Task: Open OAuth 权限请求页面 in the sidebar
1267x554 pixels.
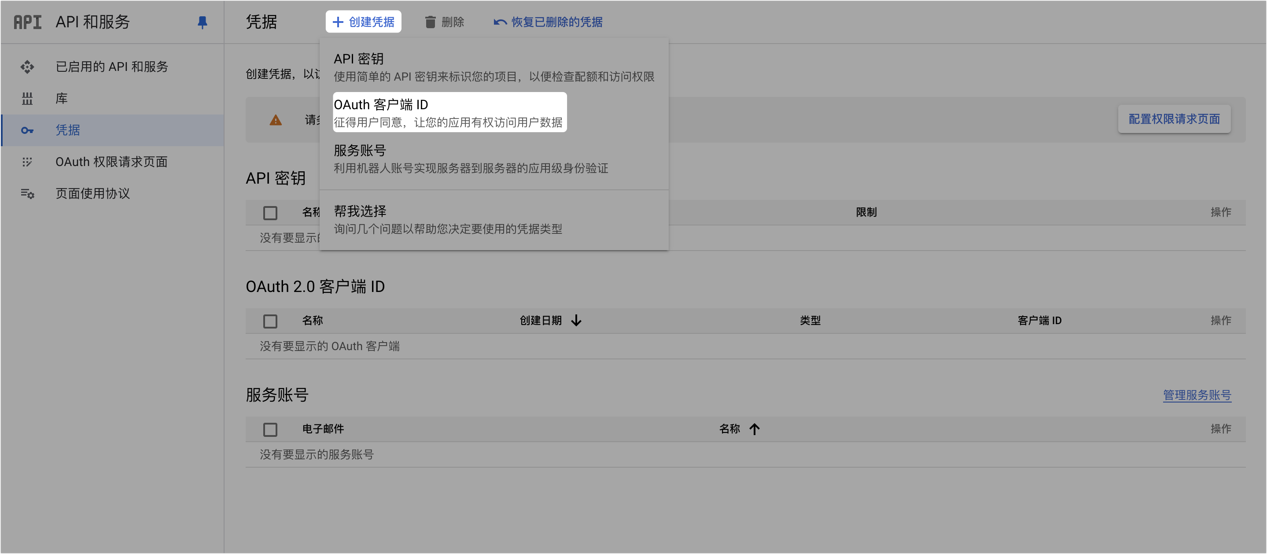Action: (113, 162)
